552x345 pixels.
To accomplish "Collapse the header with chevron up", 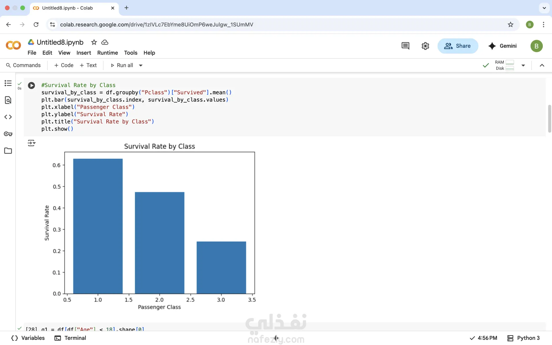I will (542, 65).
